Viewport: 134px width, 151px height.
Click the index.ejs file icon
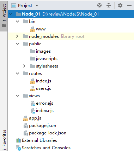point(33,111)
